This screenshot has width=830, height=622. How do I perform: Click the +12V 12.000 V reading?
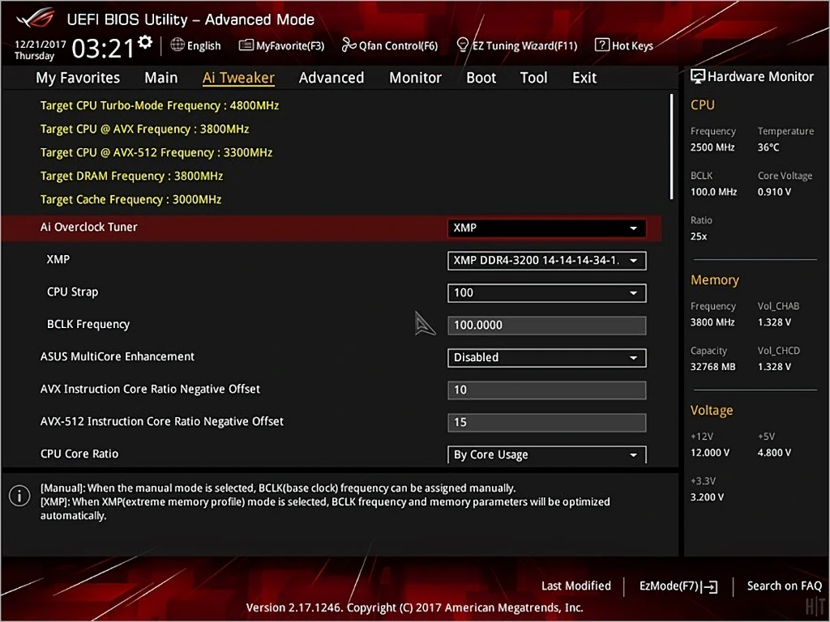[x=710, y=453]
